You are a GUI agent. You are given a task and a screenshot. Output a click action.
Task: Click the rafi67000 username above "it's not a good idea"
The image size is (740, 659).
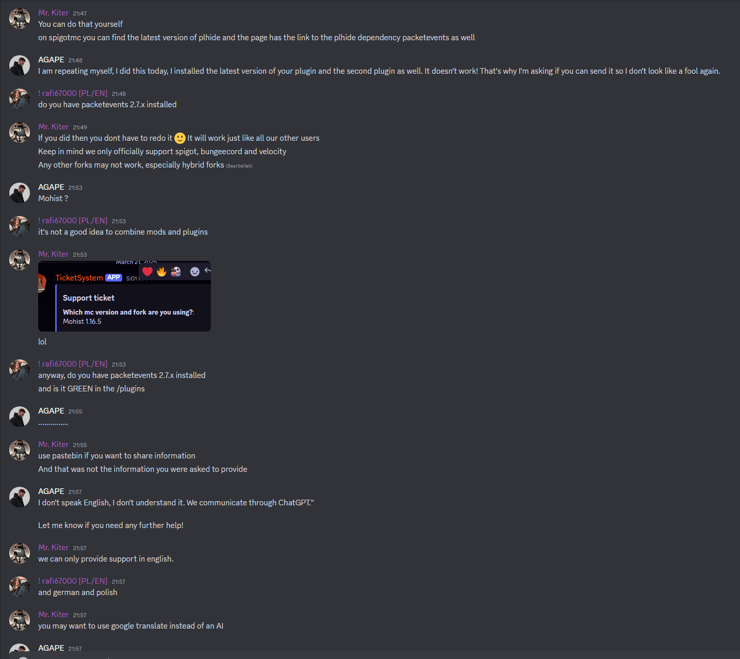pos(73,221)
